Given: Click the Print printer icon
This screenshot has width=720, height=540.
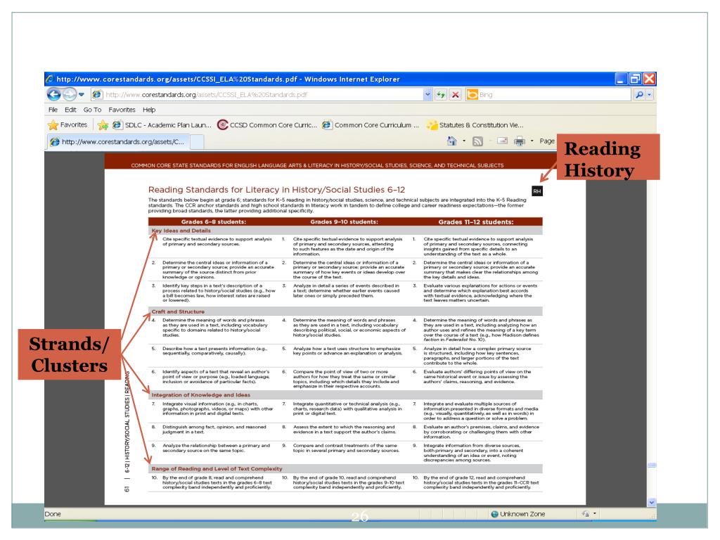Looking at the screenshot, I should pos(520,141).
